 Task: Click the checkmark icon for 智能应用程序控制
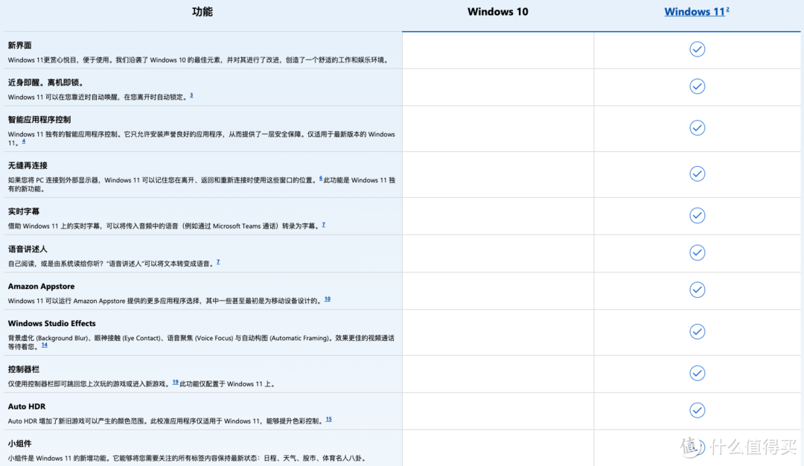click(x=697, y=127)
